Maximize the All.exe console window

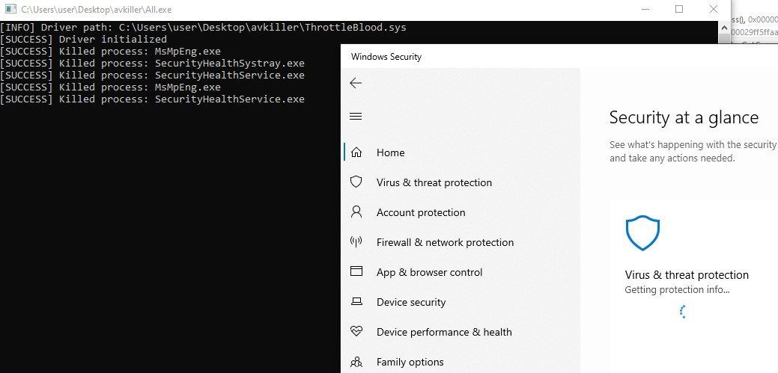[679, 10]
